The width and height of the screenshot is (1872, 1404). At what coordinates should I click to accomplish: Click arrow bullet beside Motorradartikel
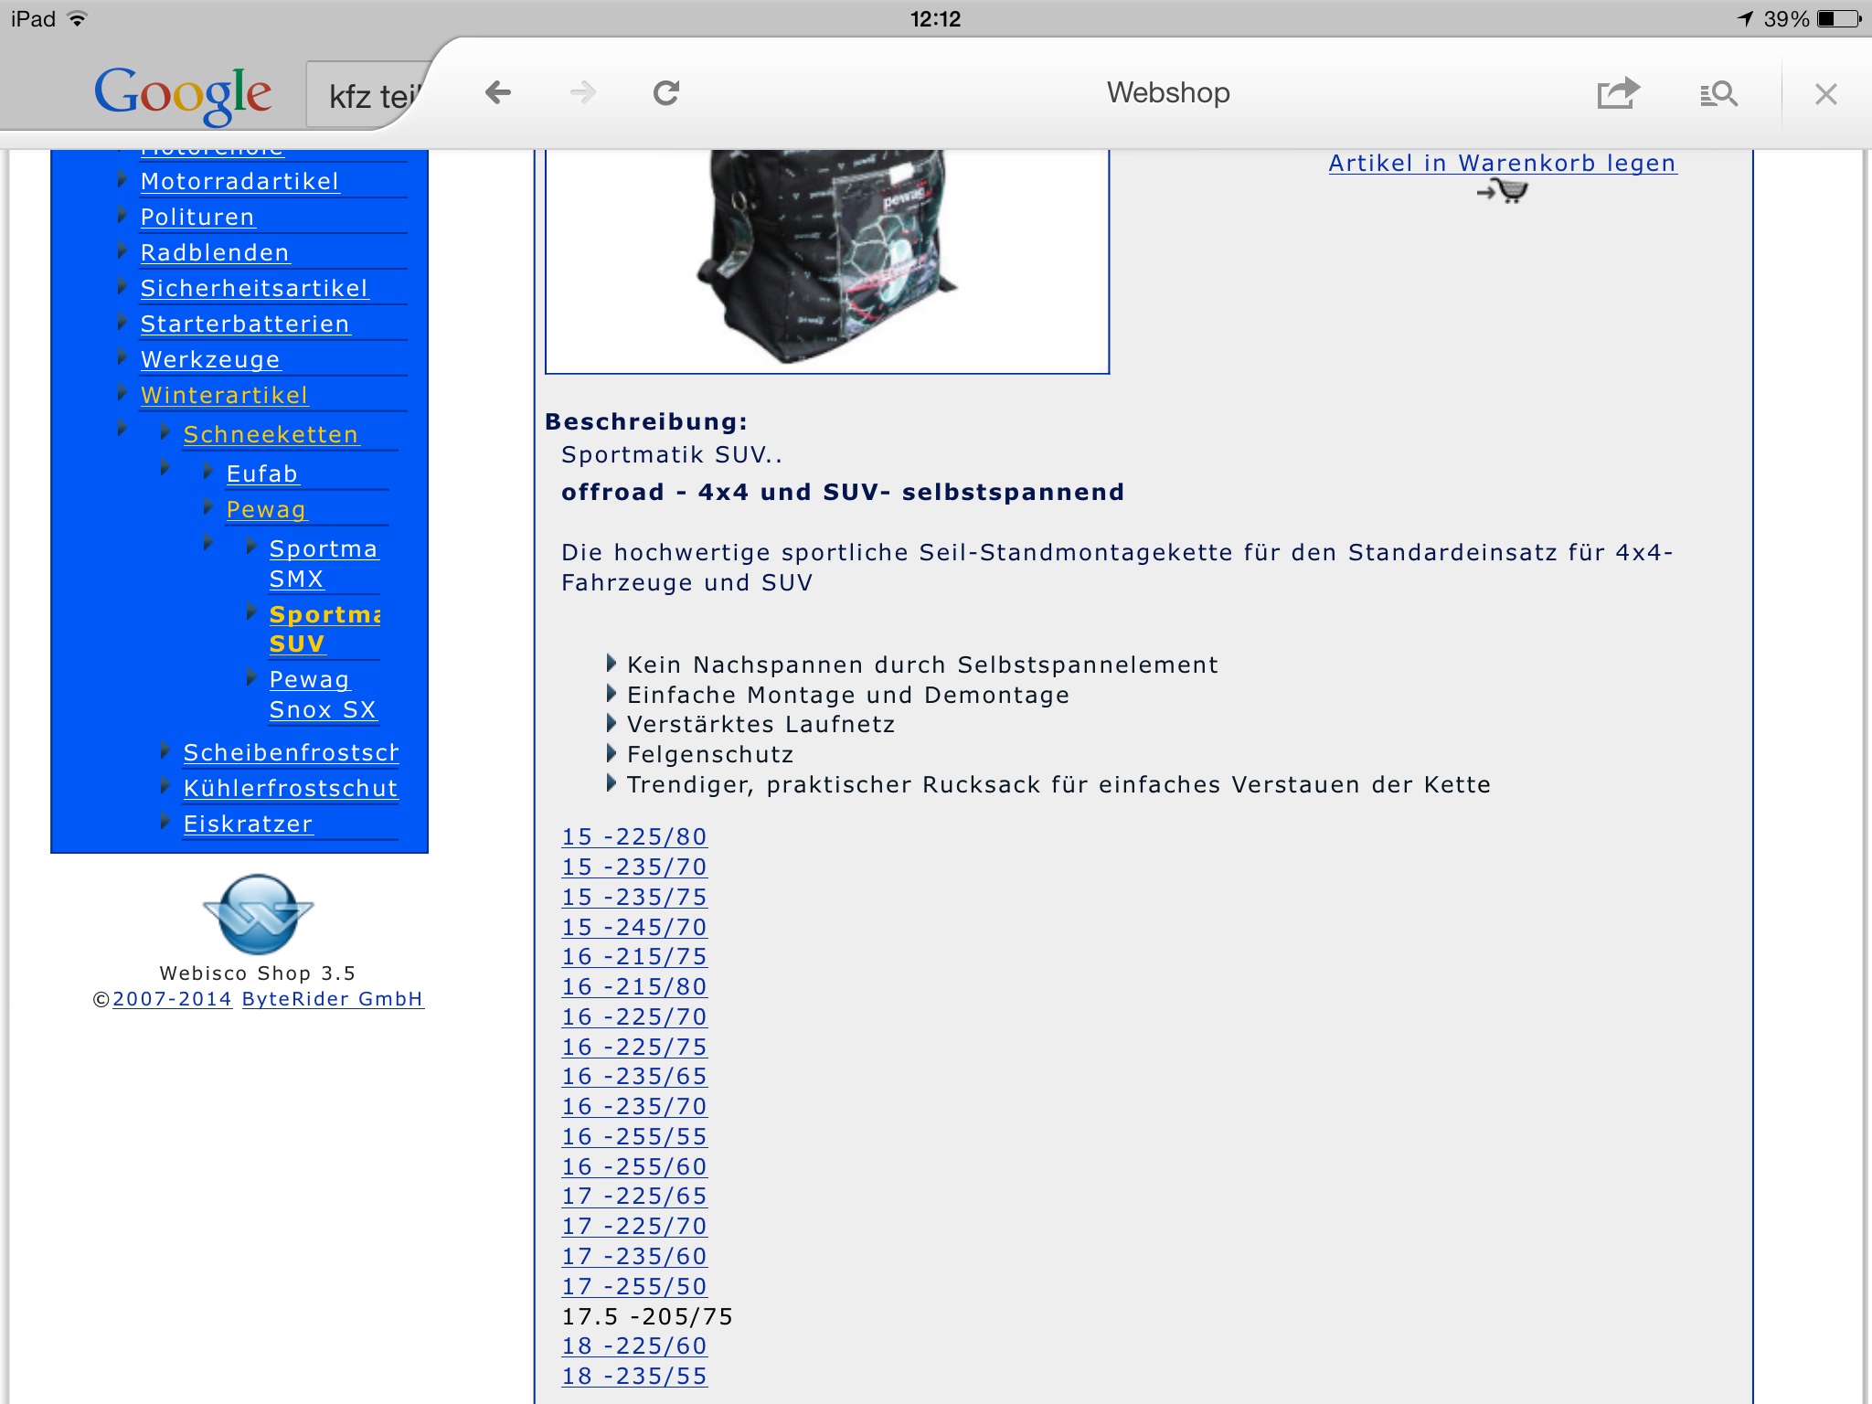coord(122,180)
